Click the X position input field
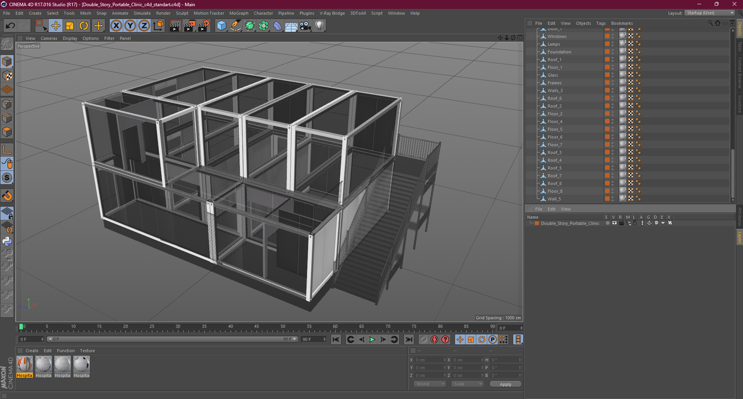The width and height of the screenshot is (743, 399). 430,360
